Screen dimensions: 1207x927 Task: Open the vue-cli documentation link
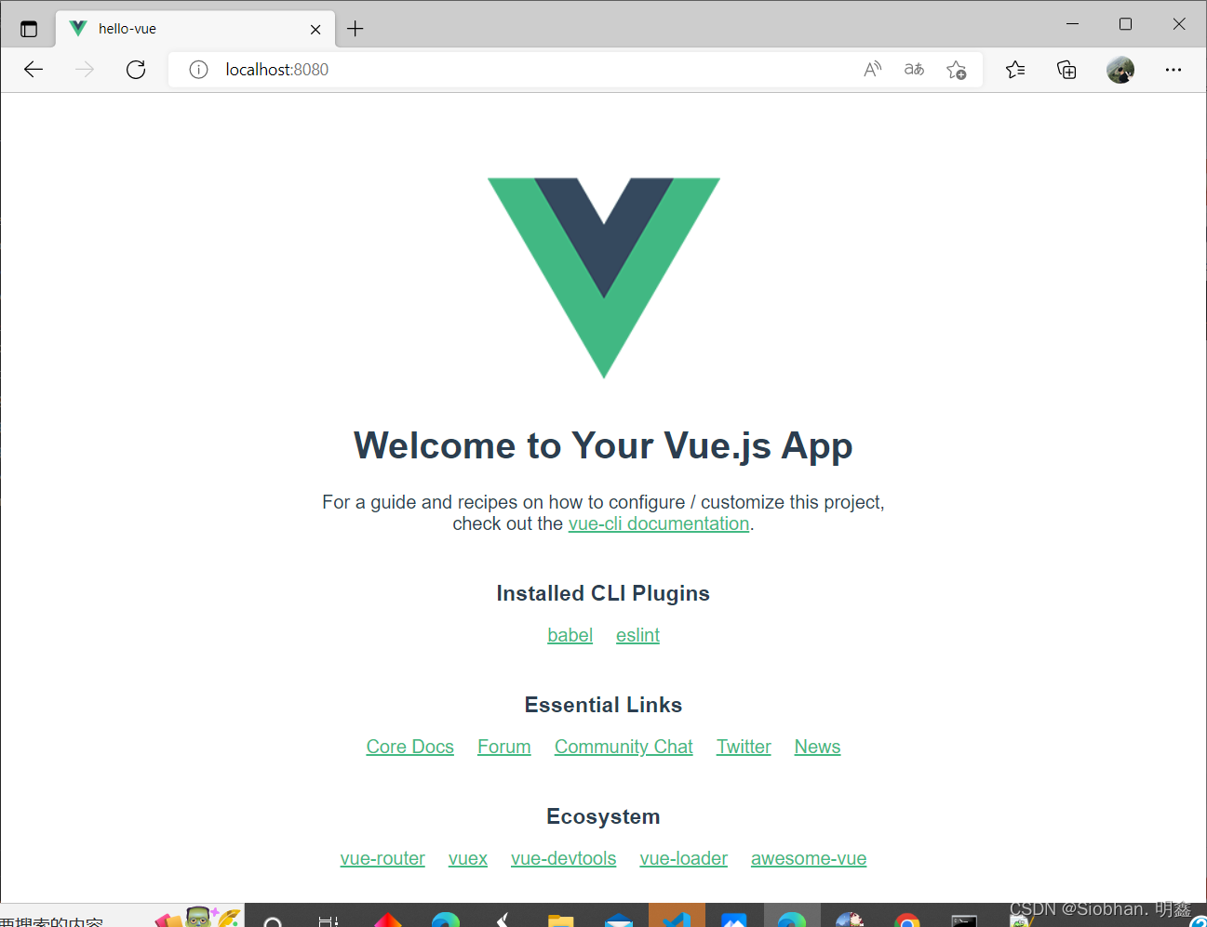click(659, 523)
